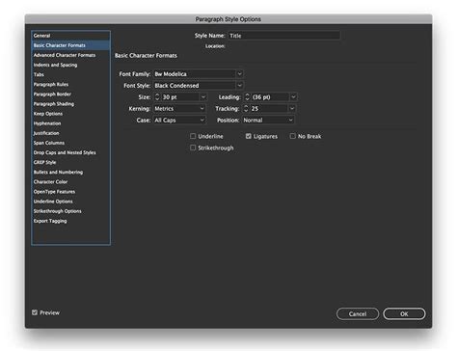Click the Tracking value field 25
Image resolution: width=457 pixels, height=351 pixels.
click(269, 109)
